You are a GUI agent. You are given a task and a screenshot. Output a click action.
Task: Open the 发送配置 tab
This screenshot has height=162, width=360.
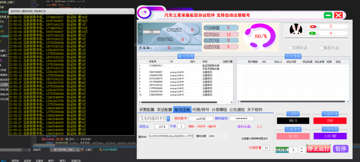coord(164,110)
